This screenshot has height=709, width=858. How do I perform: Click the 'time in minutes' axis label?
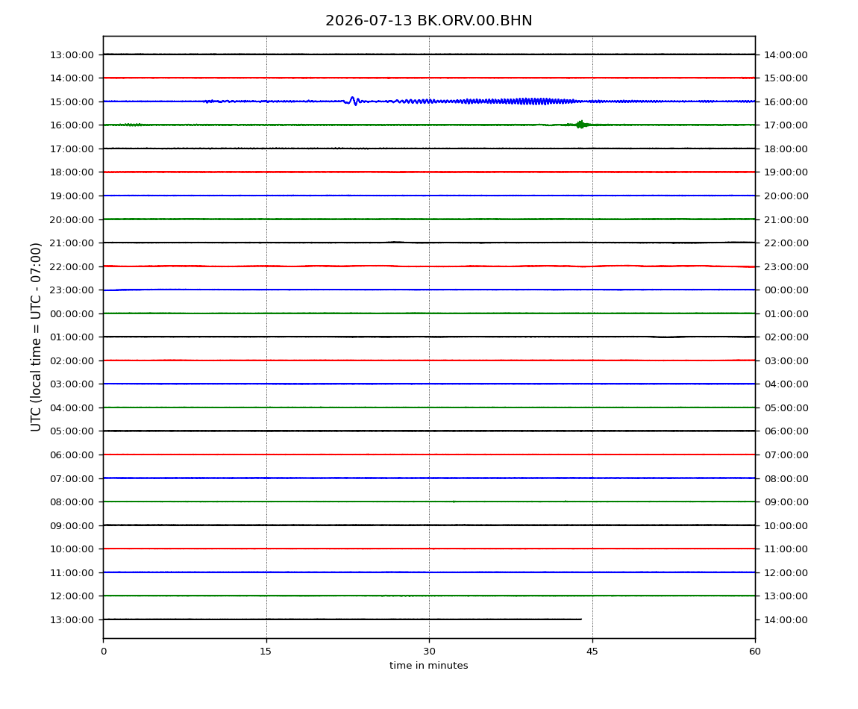point(428,666)
